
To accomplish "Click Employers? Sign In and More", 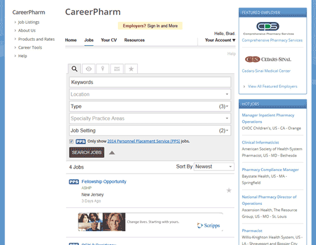I will [x=150, y=26].
